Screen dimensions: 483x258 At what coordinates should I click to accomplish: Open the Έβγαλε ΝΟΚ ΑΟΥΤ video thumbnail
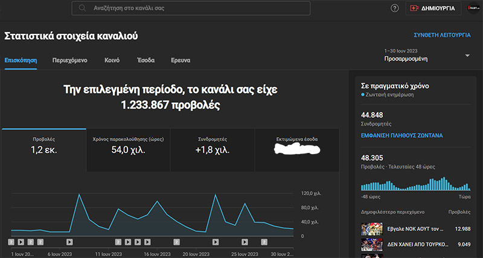(x=370, y=229)
